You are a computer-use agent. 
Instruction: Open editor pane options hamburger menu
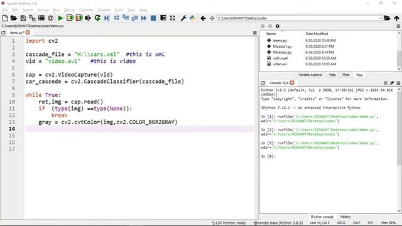point(254,33)
